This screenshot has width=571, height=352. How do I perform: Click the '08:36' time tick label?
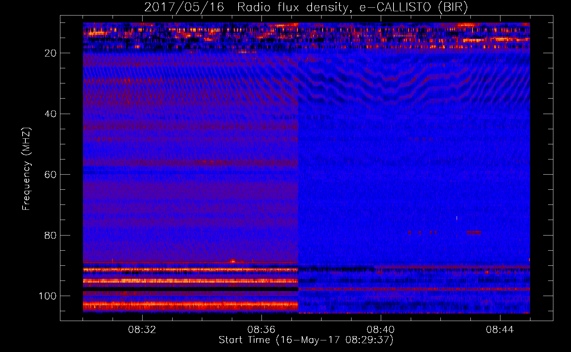pyautogui.click(x=261, y=330)
